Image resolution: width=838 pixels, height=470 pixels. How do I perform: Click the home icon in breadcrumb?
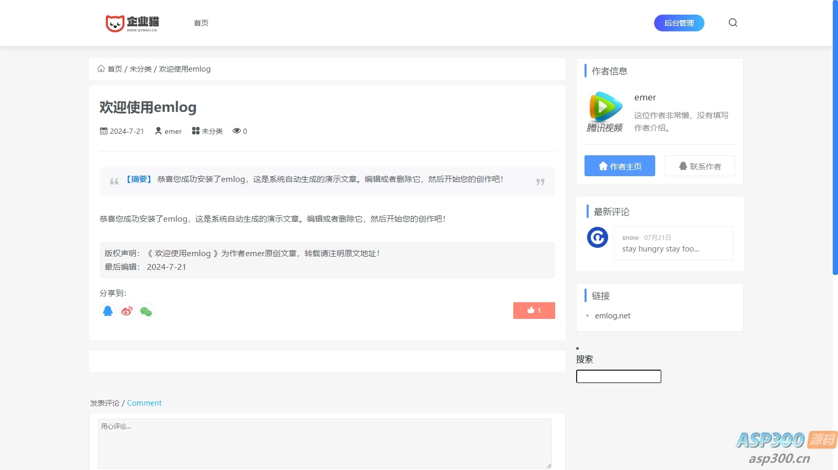(x=101, y=69)
